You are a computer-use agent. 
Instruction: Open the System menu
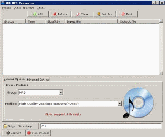click(x=6, y=8)
